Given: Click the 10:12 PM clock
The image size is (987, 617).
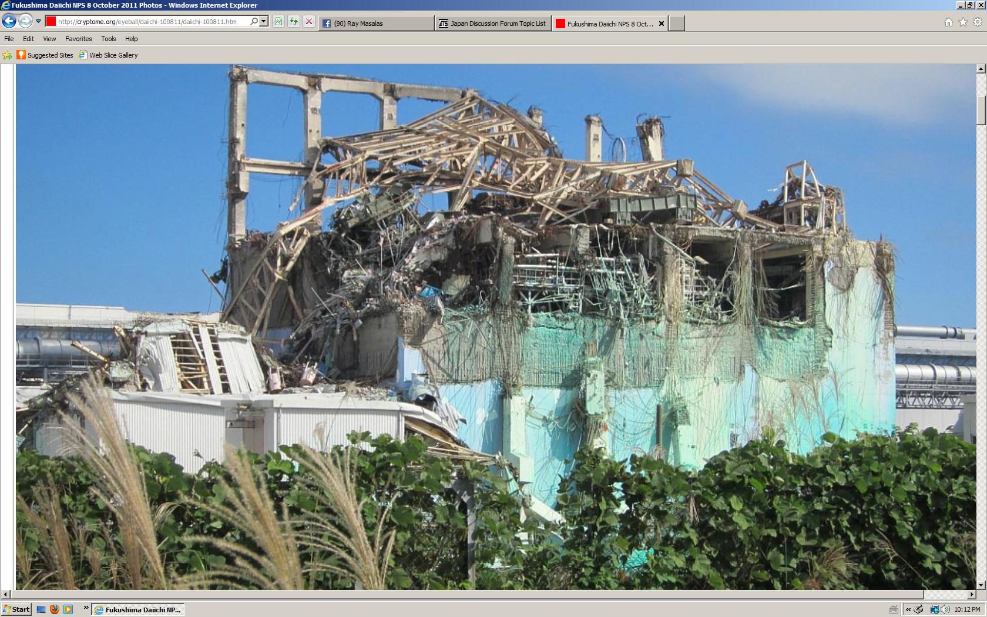Looking at the screenshot, I should point(967,609).
